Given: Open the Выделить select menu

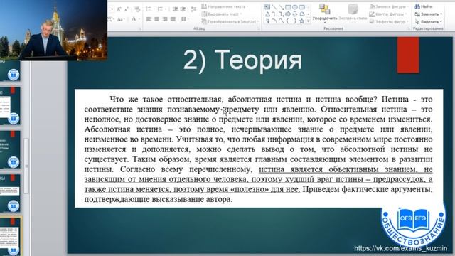Looking at the screenshot, I should [x=428, y=21].
